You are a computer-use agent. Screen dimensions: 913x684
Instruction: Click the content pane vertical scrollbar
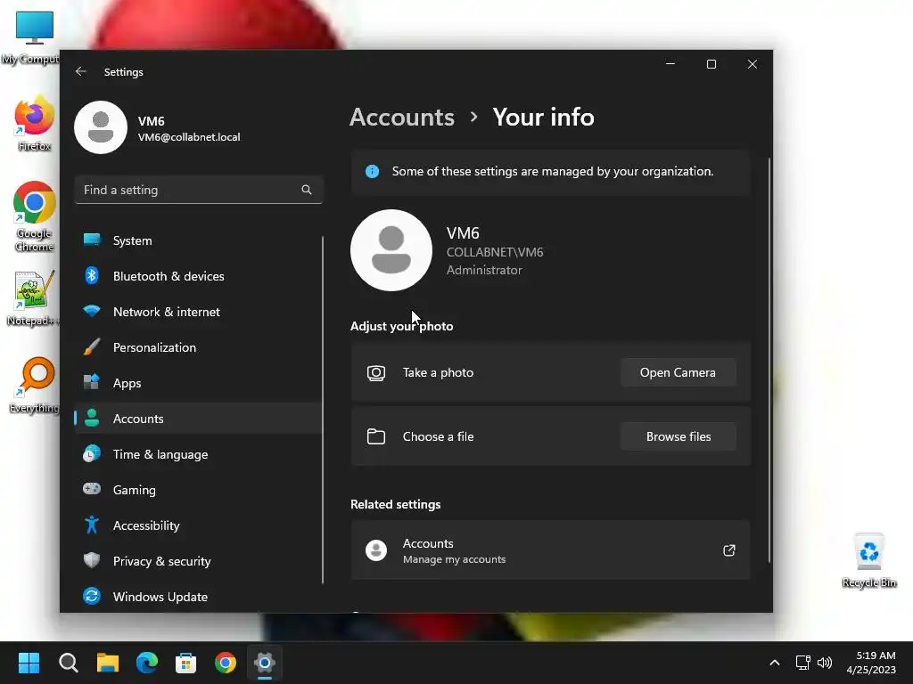pyautogui.click(x=769, y=361)
